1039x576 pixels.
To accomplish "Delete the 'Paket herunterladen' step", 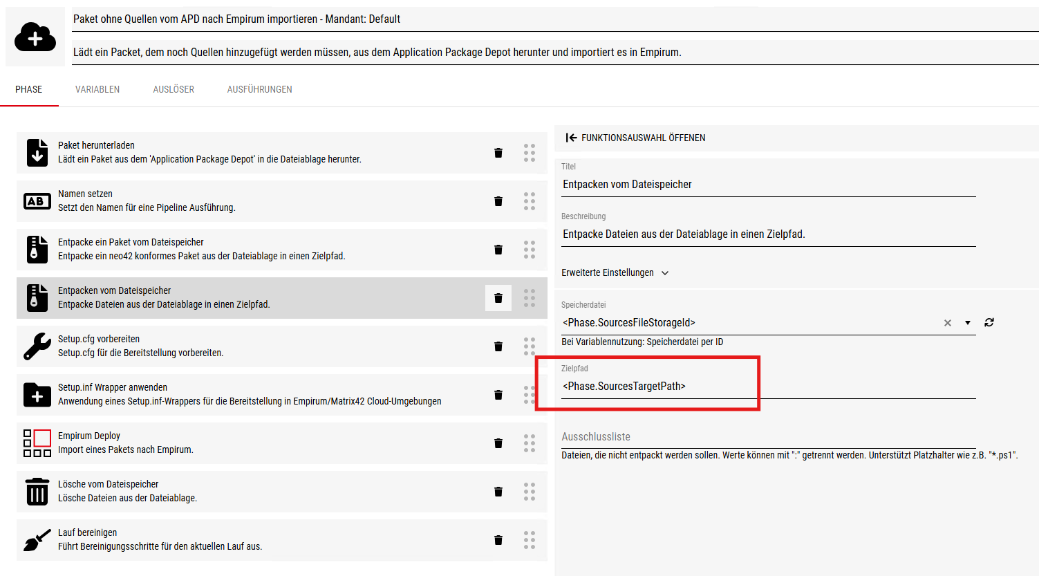I will [498, 153].
